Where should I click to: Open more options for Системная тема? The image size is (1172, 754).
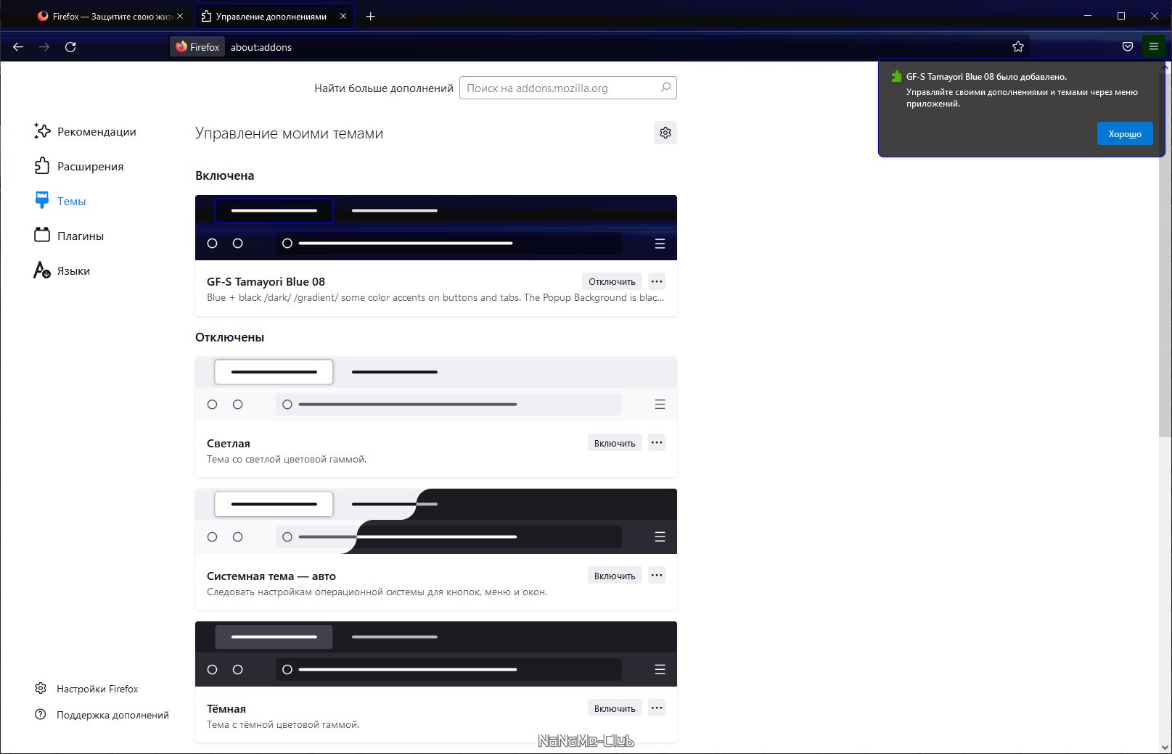657,576
